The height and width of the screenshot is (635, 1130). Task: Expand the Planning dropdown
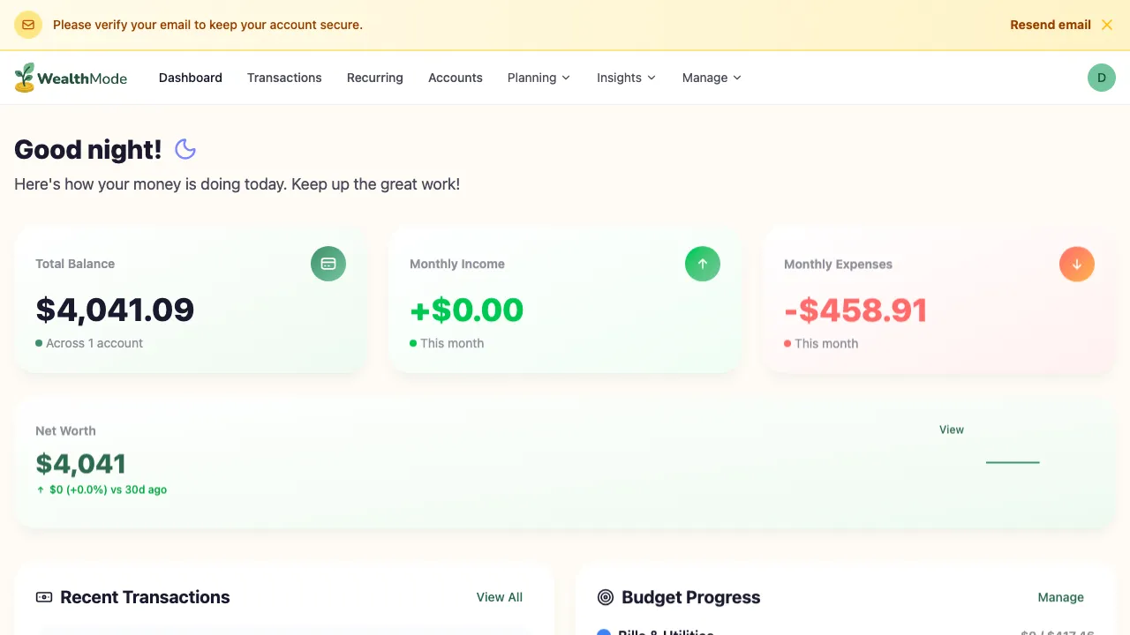[x=539, y=78]
